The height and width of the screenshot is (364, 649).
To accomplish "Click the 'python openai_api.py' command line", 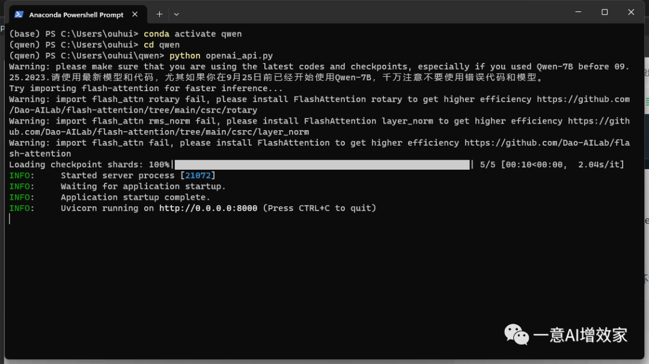I will 221,56.
